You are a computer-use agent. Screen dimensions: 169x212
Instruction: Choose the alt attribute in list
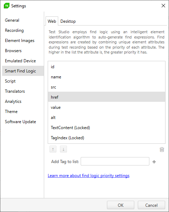click(107, 117)
